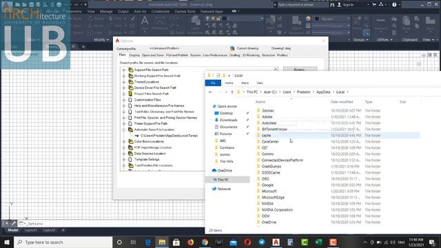Open the orange Camtasia recorder taskbar icon
441x248 pixels.
[x=333, y=242]
